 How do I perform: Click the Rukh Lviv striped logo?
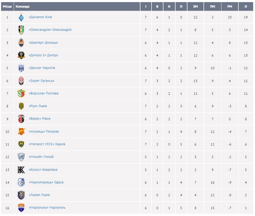(x=21, y=106)
